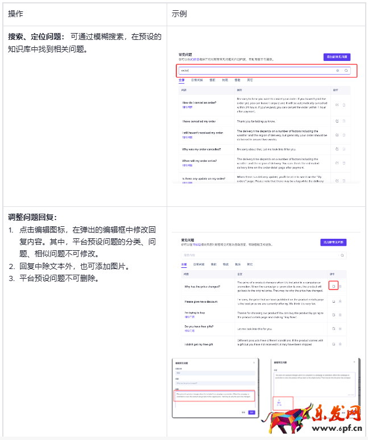Screen dimensions: 368x440
Task: Edit 'Is there any update on my order?' reply
Action: (x=337, y=181)
